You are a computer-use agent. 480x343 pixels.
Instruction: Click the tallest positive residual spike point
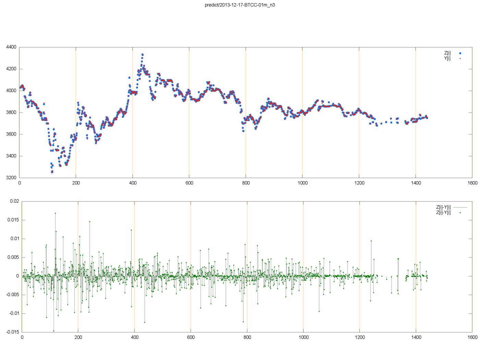(x=55, y=213)
